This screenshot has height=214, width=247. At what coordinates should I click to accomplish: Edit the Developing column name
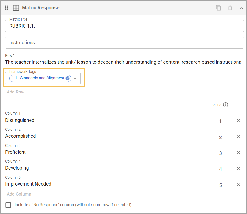point(106,168)
